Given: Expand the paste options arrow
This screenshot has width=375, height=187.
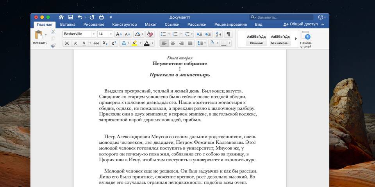Looking at the screenshot, I should click(46, 35).
